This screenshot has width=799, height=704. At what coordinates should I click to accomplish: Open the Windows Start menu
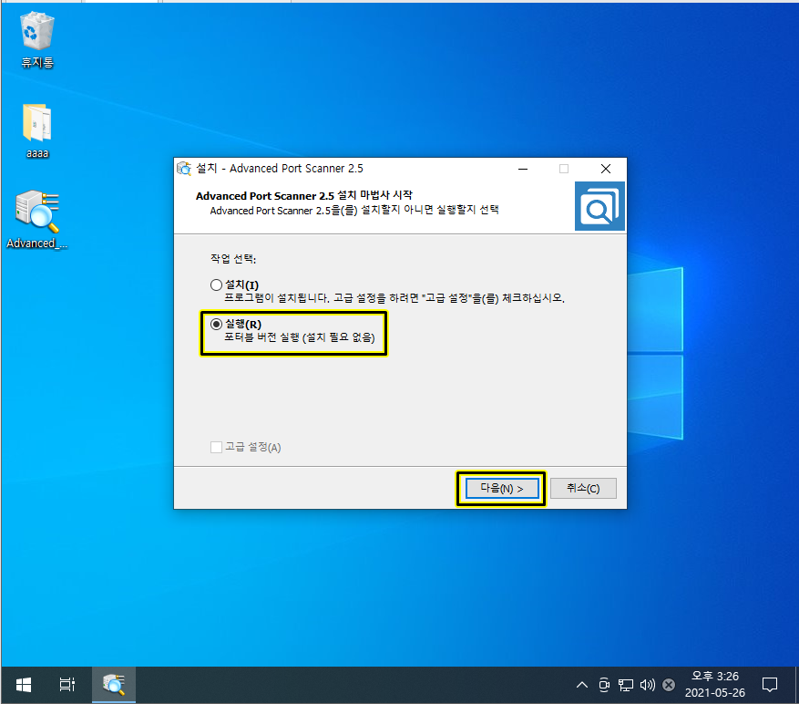pos(24,685)
